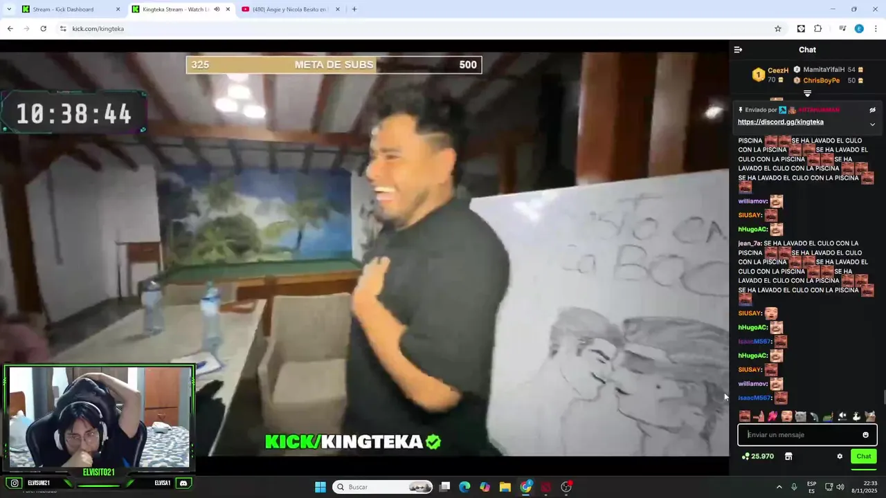Click username isaacM567 in last chat message
This screenshot has width=886, height=498.
754,398
